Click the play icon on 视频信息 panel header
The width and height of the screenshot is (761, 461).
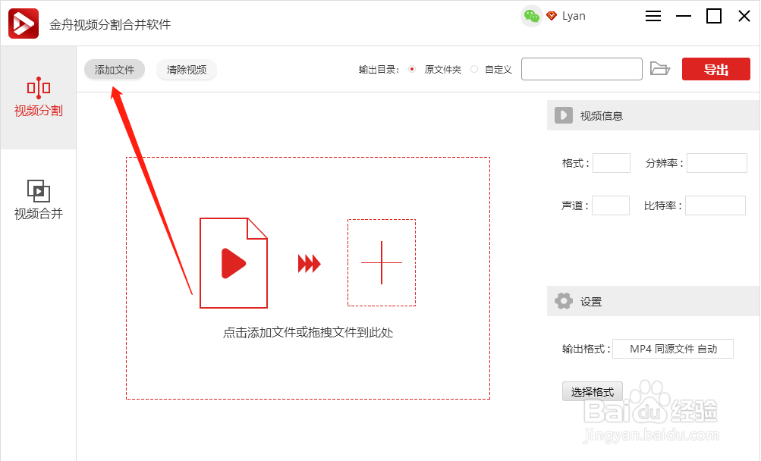point(563,115)
